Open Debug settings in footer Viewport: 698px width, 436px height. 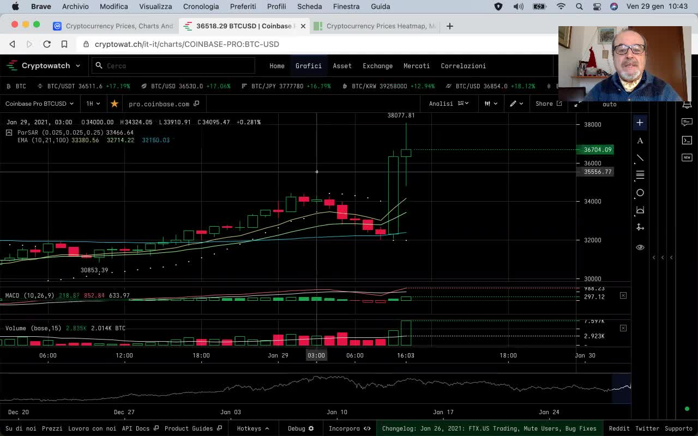(x=301, y=428)
